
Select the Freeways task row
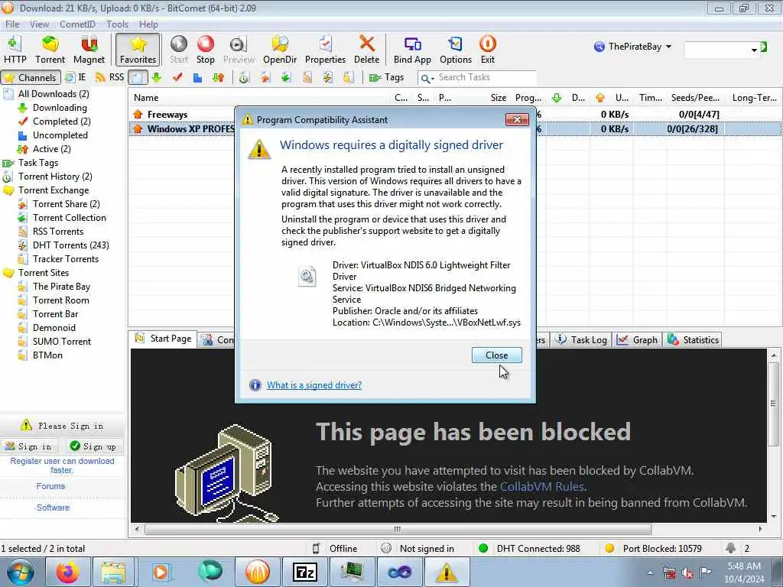click(454, 115)
